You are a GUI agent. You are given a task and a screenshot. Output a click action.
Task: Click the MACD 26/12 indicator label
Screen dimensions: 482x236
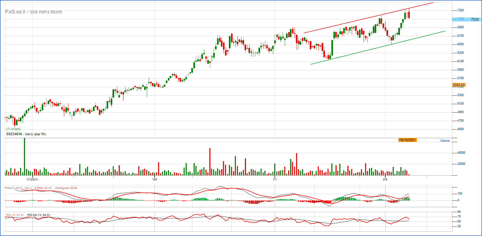(19, 188)
